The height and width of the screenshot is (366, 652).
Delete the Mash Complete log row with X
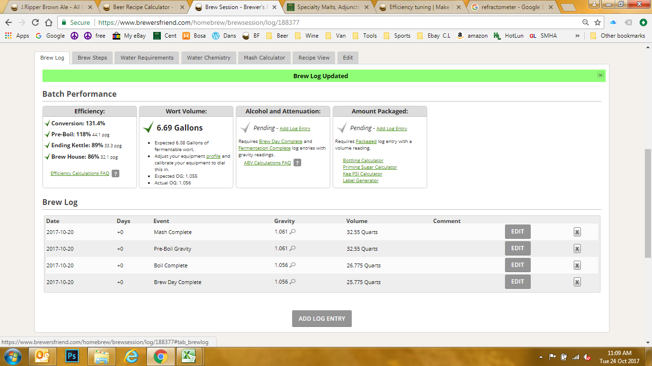[577, 232]
